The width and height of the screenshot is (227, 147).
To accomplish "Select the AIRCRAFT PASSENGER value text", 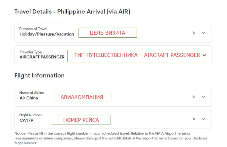I will coord(42,57).
